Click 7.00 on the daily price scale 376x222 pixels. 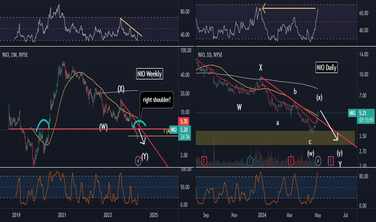click(x=363, y=96)
